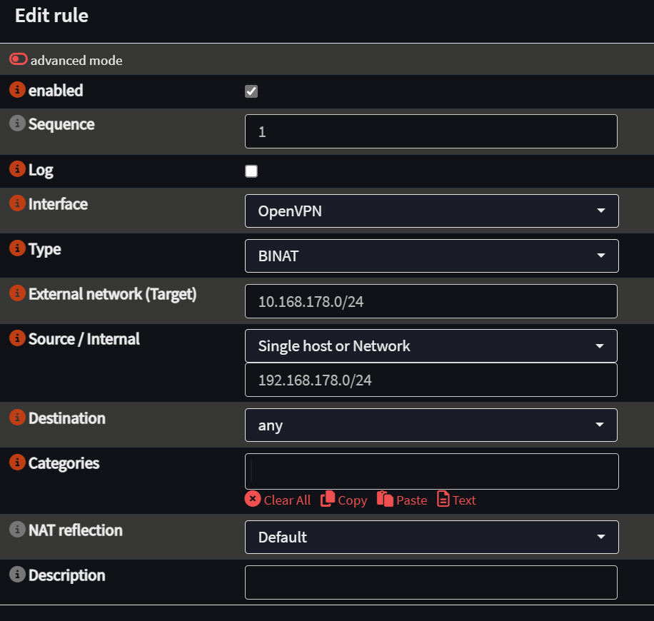Image resolution: width=654 pixels, height=621 pixels.
Task: Click the Text link under Categories
Action: [x=456, y=500]
